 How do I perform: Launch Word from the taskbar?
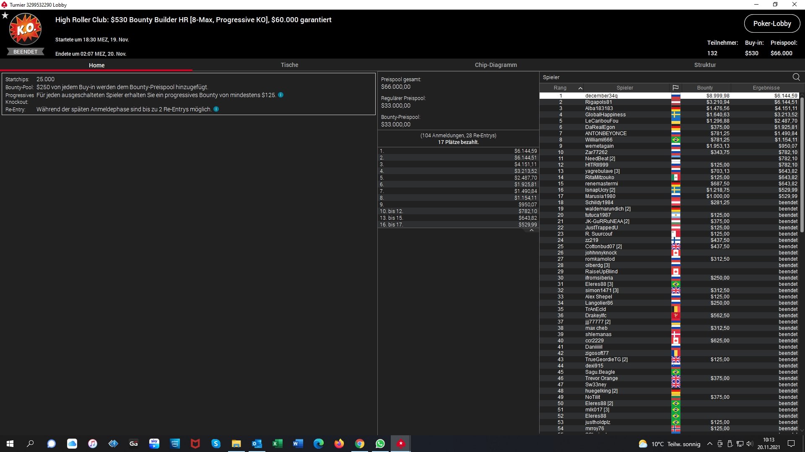298,444
